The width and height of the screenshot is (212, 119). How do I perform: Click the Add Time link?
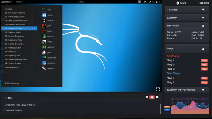[x=204, y=3]
